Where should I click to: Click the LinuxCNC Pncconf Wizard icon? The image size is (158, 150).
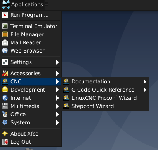(x=66, y=98)
